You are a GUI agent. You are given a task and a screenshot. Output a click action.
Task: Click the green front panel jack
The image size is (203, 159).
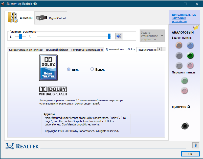(x=185, y=81)
